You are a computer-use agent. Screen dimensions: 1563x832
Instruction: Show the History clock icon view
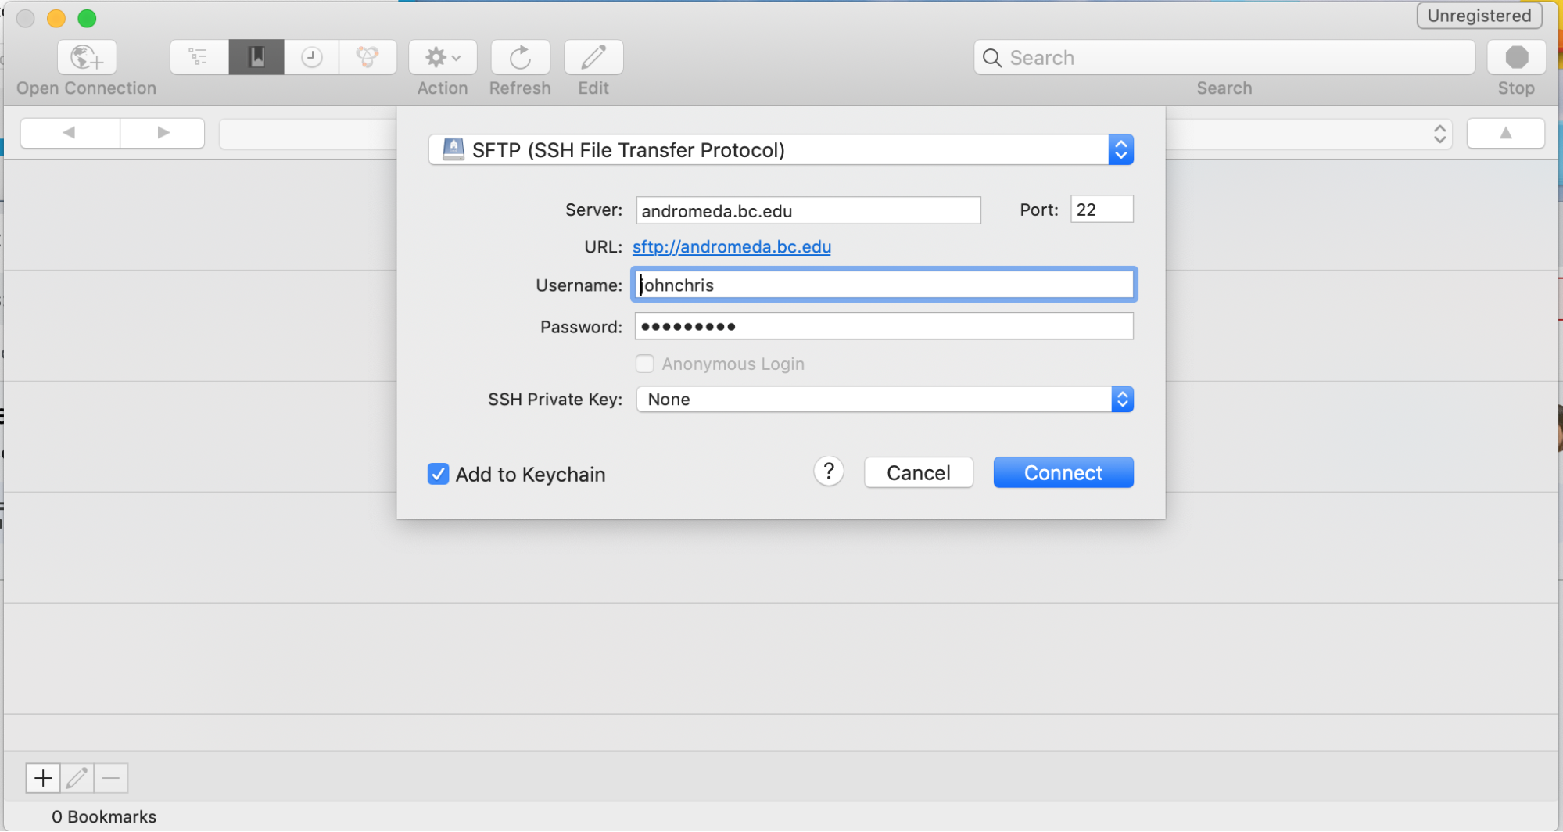pos(312,57)
